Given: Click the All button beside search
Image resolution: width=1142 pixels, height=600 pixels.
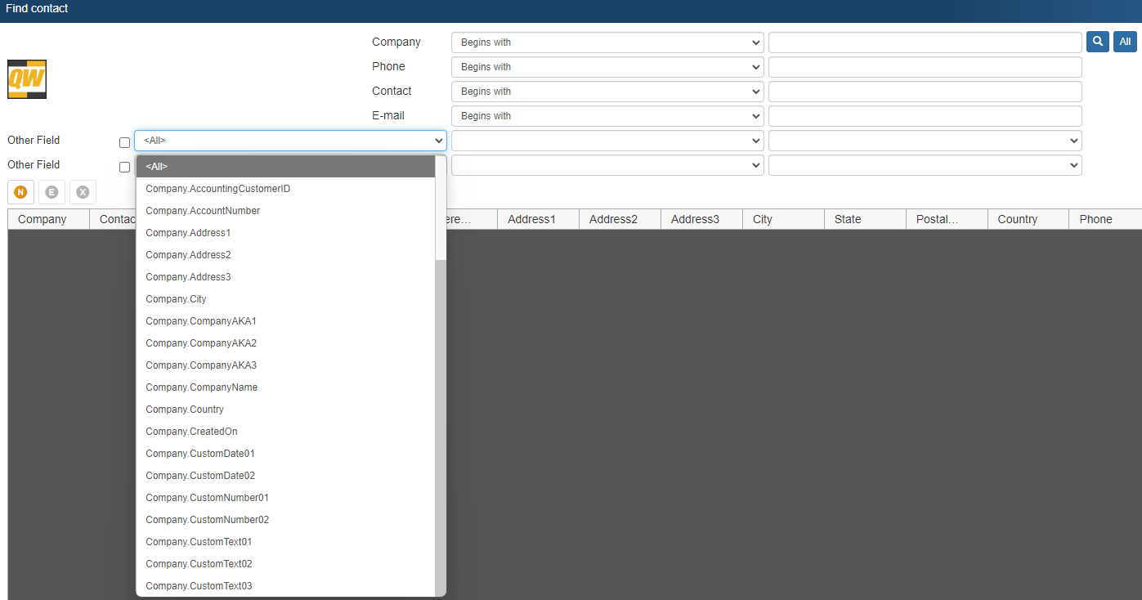Looking at the screenshot, I should 1125,42.
